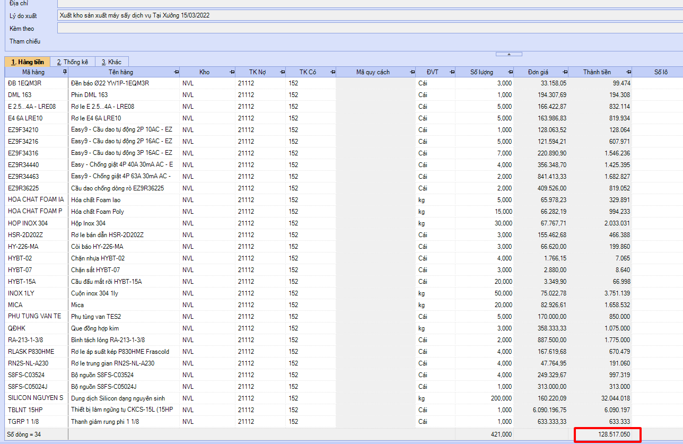Pin the Mã quy cách column via pin icon

click(x=412, y=72)
